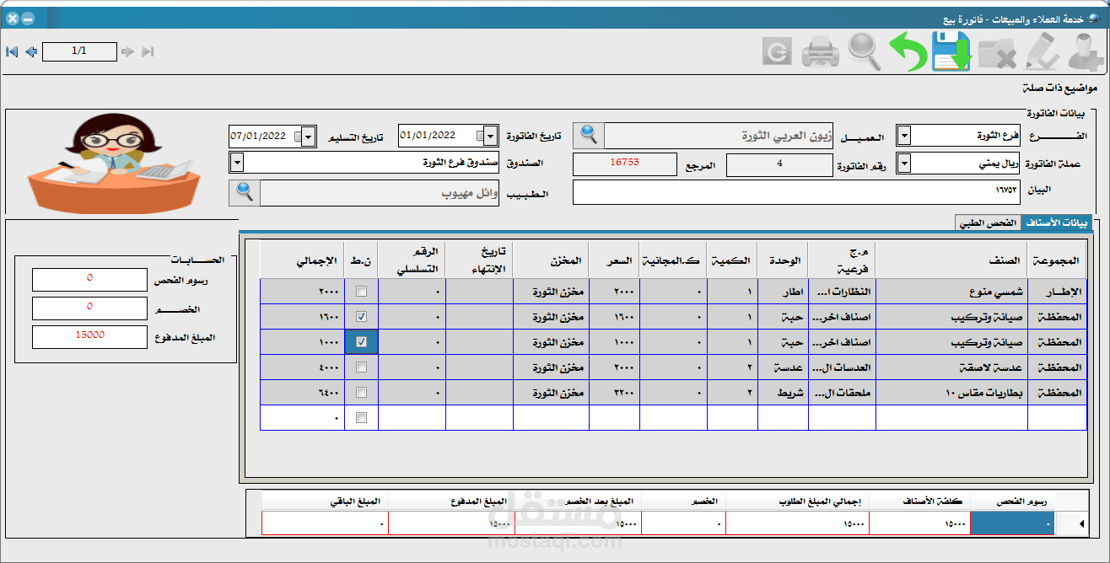This screenshot has height=563, width=1110.
Task: Click the المبلغ المدفوع field showing 15000
Action: [90, 336]
